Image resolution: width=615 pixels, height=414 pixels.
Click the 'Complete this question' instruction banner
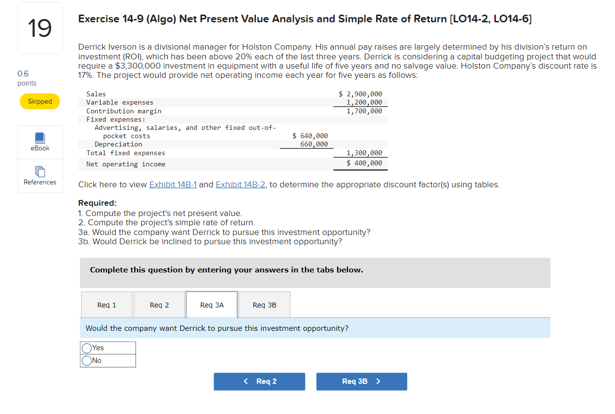[x=315, y=272]
